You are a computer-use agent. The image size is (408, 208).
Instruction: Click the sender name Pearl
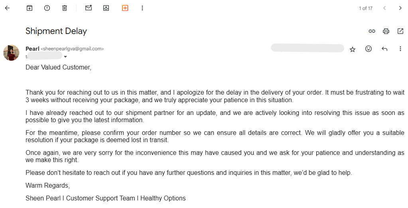[32, 49]
